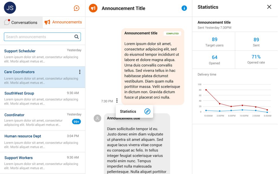Screen dimensions: 278x174
Task: Close the Statistics panel
Action: point(269,7)
